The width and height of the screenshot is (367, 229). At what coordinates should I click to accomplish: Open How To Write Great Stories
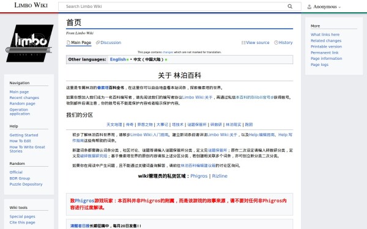coord(27,149)
